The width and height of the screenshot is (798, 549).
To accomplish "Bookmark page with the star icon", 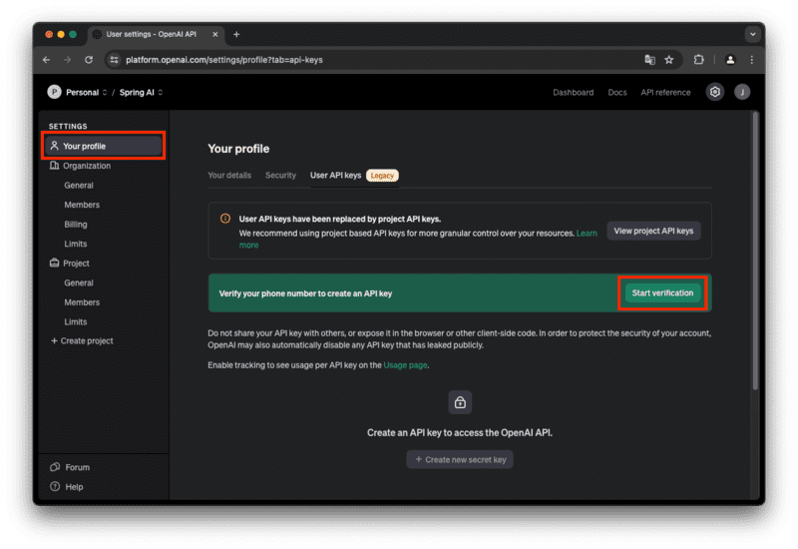I will point(669,60).
